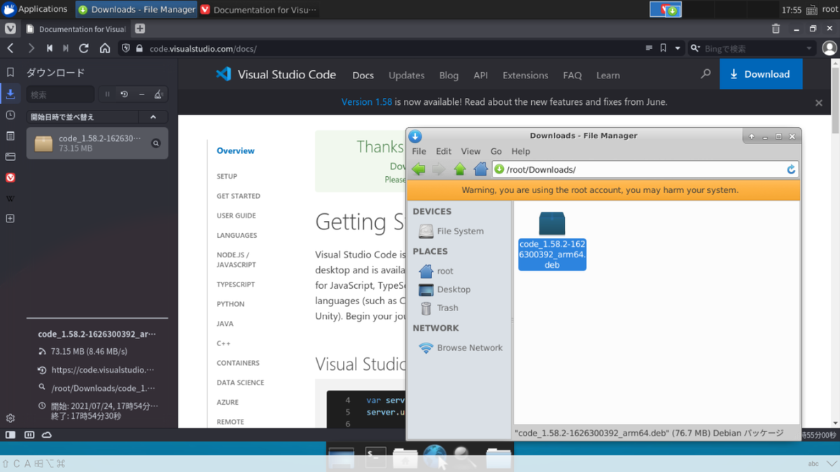Open the Wikipedia web panel
Screen dimensions: 840x472
(10, 199)
